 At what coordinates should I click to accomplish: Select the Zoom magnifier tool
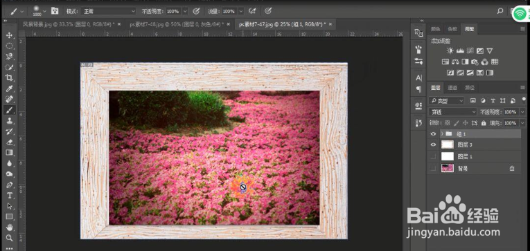coord(10,238)
